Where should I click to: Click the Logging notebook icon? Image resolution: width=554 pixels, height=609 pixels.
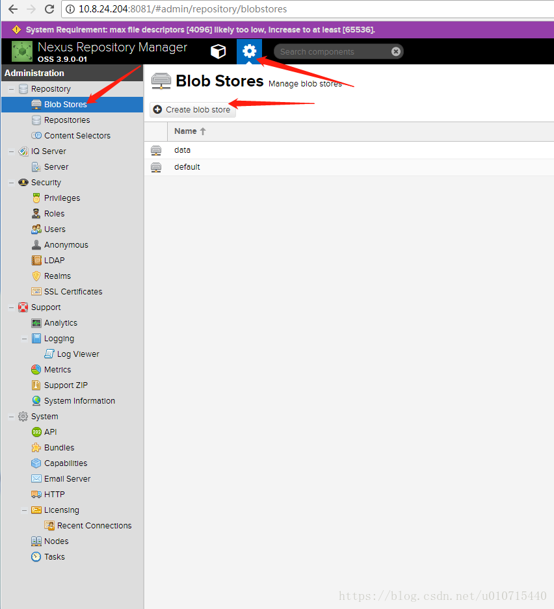[36, 338]
